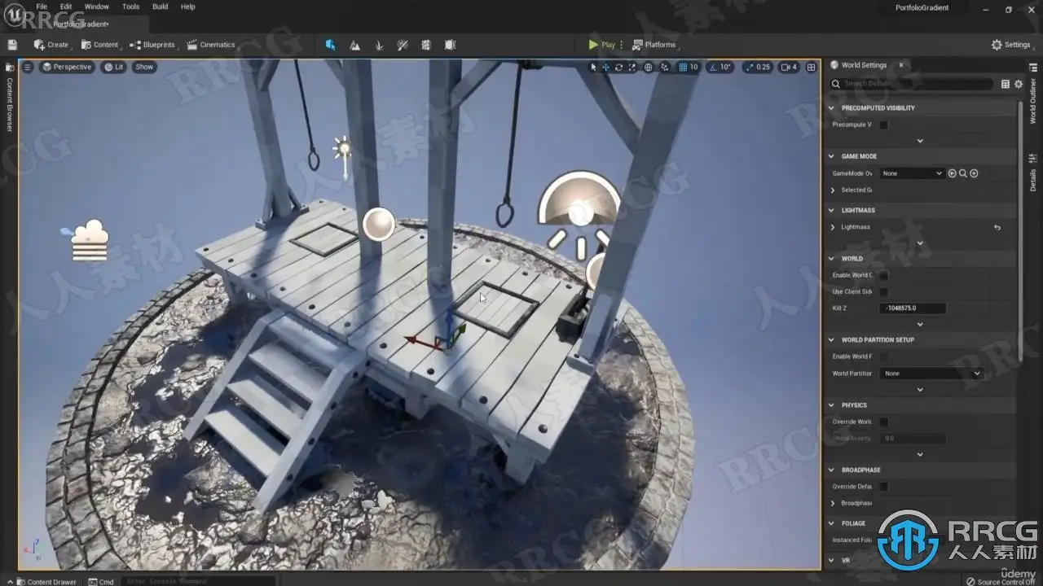Browse to GameMode asset magnifier icon

[963, 173]
